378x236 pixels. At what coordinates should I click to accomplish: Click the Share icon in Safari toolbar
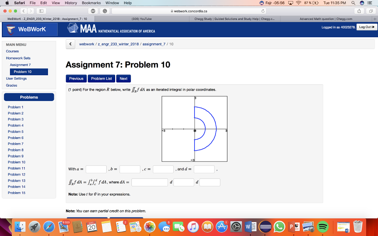point(358,11)
